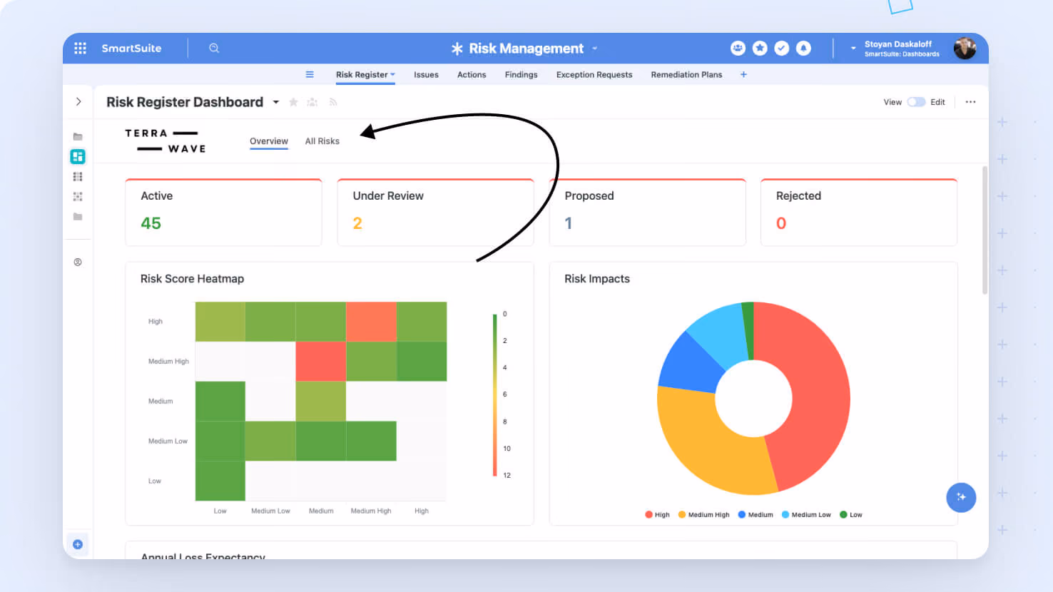Click the vertical scrollbar of the dashboard
This screenshot has width=1053, height=592.
(x=985, y=230)
